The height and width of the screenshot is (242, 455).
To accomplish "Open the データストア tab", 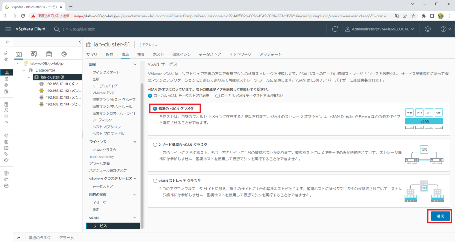I will click(210, 54).
